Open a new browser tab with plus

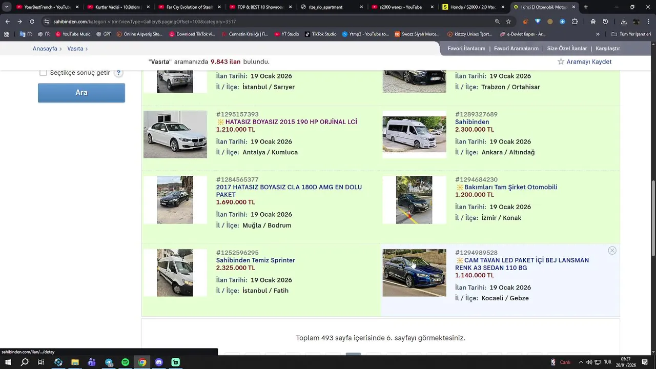tap(586, 7)
